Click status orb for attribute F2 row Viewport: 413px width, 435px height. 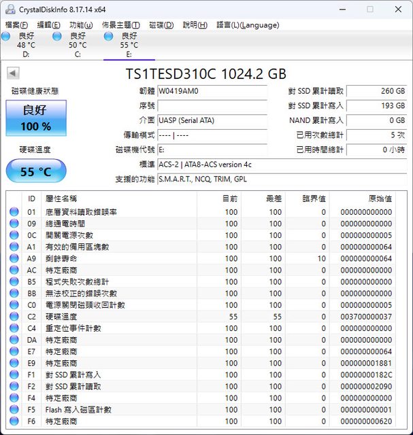pyautogui.click(x=14, y=387)
